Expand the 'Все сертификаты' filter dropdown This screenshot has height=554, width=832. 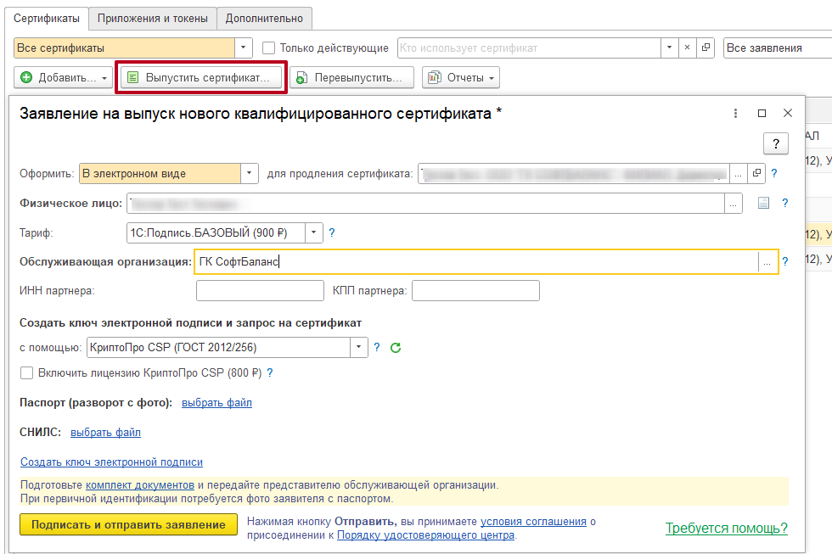(x=244, y=48)
